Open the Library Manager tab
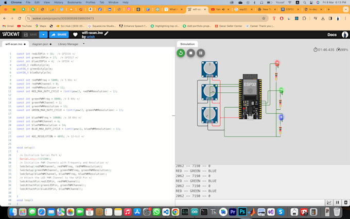The height and width of the screenshot is (219, 350). 68,44
